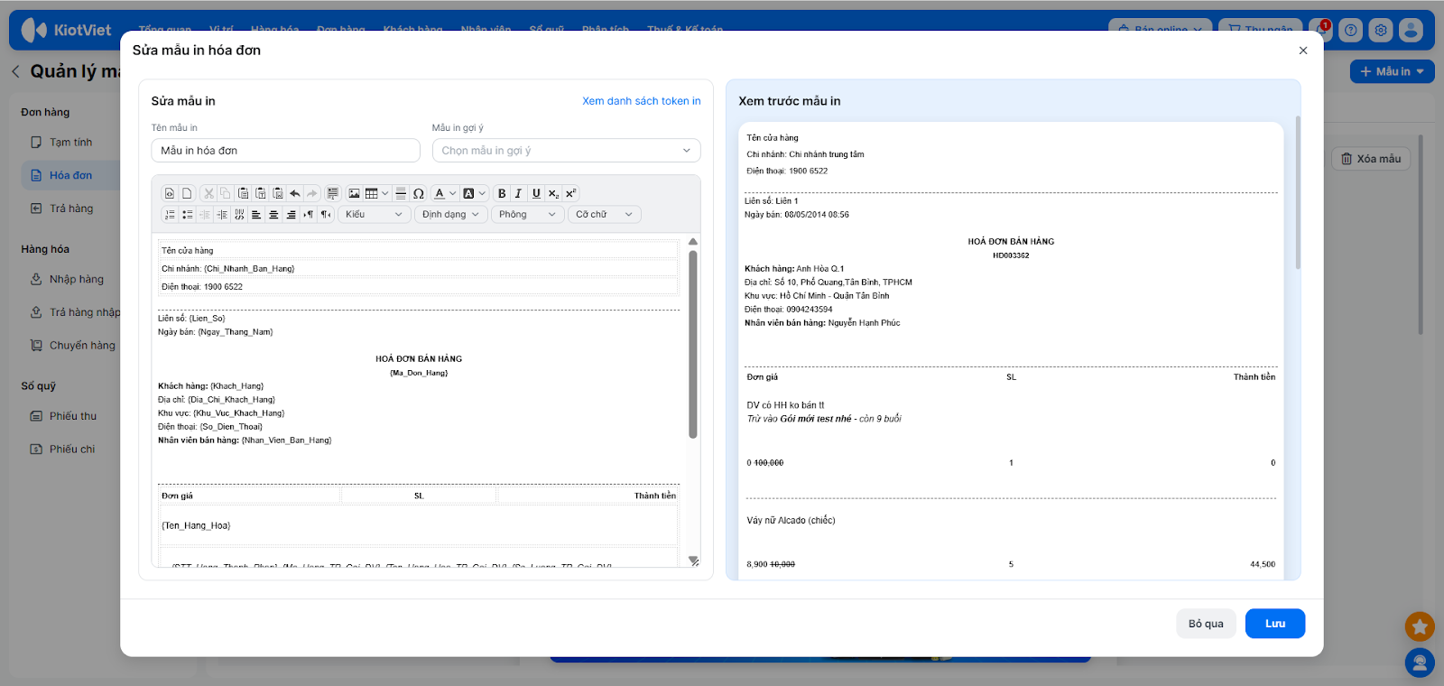Image resolution: width=1444 pixels, height=686 pixels.
Task: Click the Cut scissors icon
Action: [208, 193]
